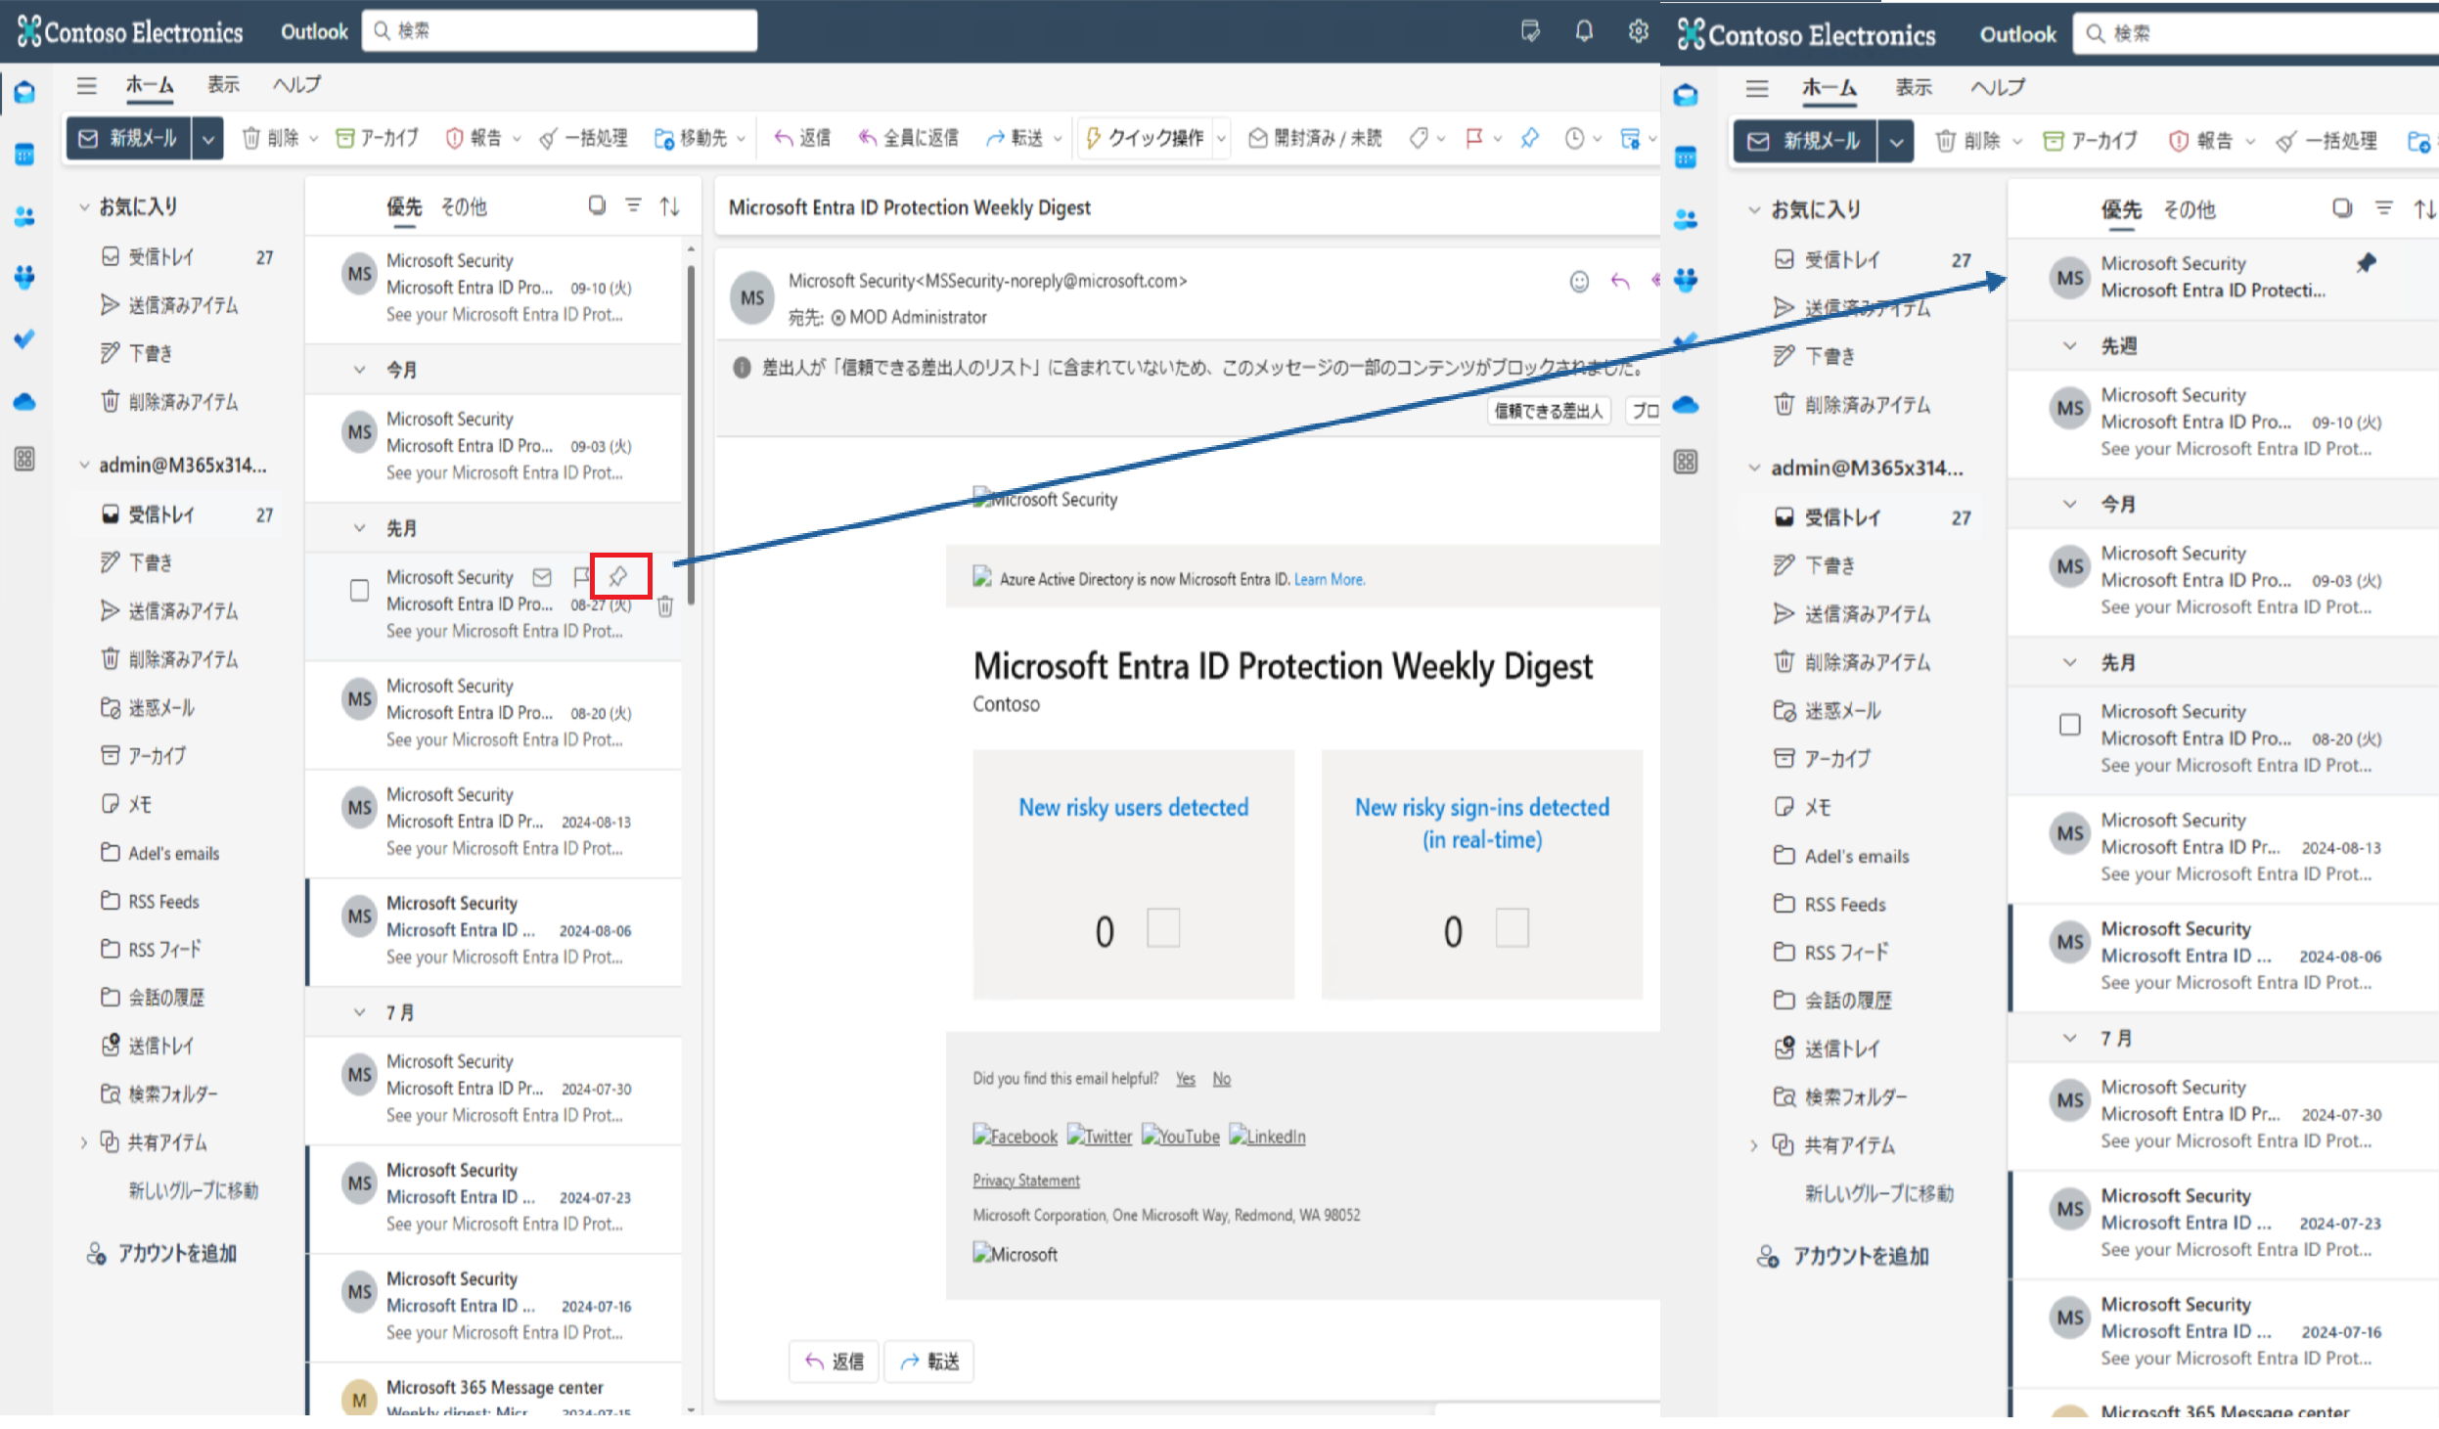The image size is (2439, 1429).
Task: Click 転送 button below the email
Action: (929, 1362)
